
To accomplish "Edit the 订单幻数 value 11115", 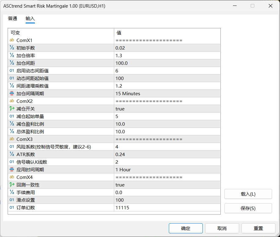I will point(167,208).
